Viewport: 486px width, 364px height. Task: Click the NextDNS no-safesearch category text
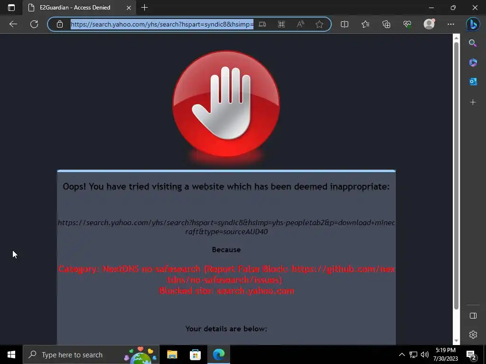coord(226,274)
